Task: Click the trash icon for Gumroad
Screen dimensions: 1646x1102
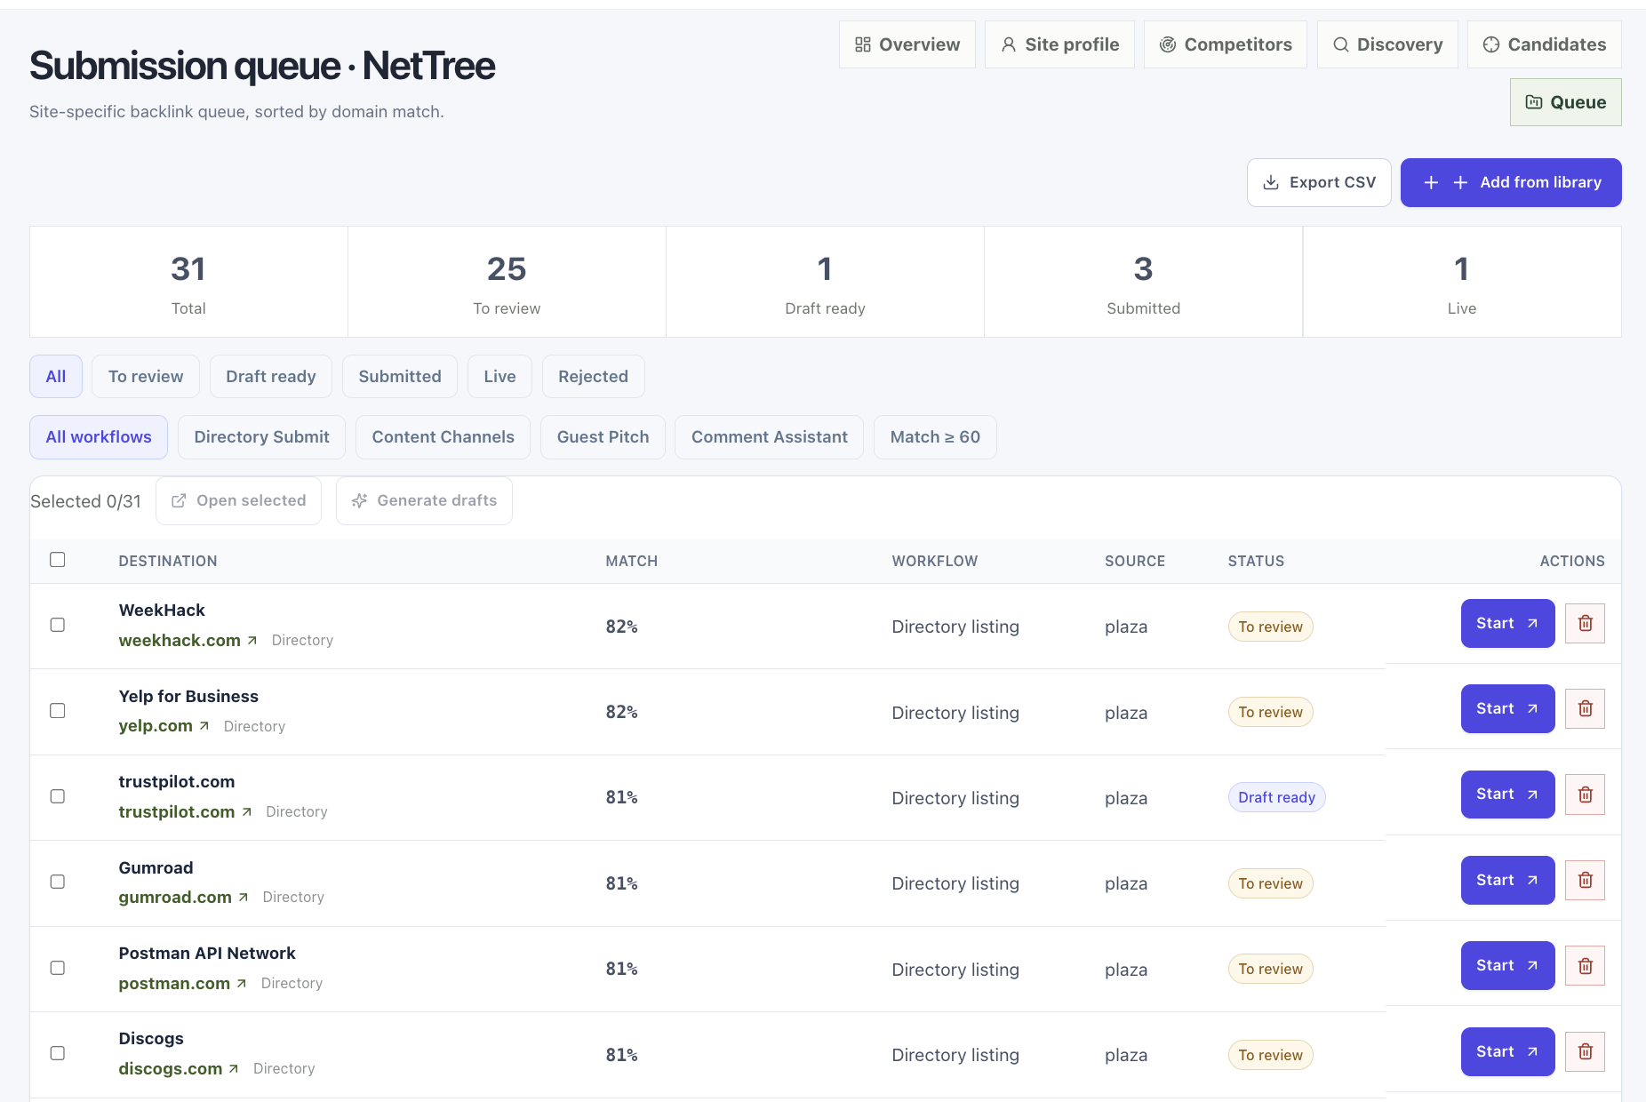Action: tap(1585, 880)
